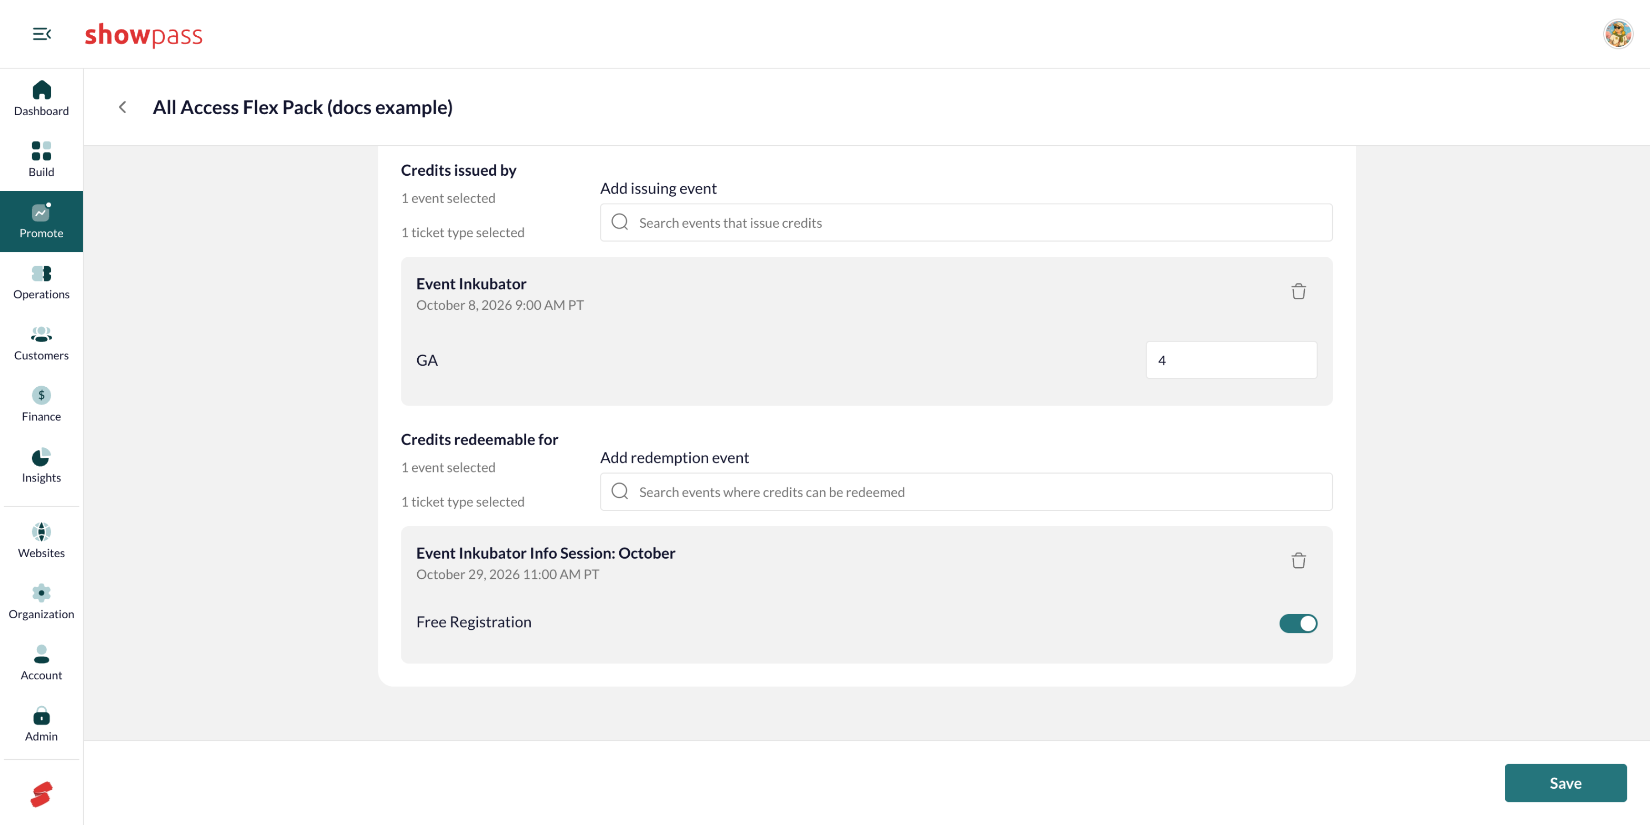Viewport: 1650px width, 825px height.
Task: Go to Dashboard in sidebar
Action: click(x=42, y=99)
